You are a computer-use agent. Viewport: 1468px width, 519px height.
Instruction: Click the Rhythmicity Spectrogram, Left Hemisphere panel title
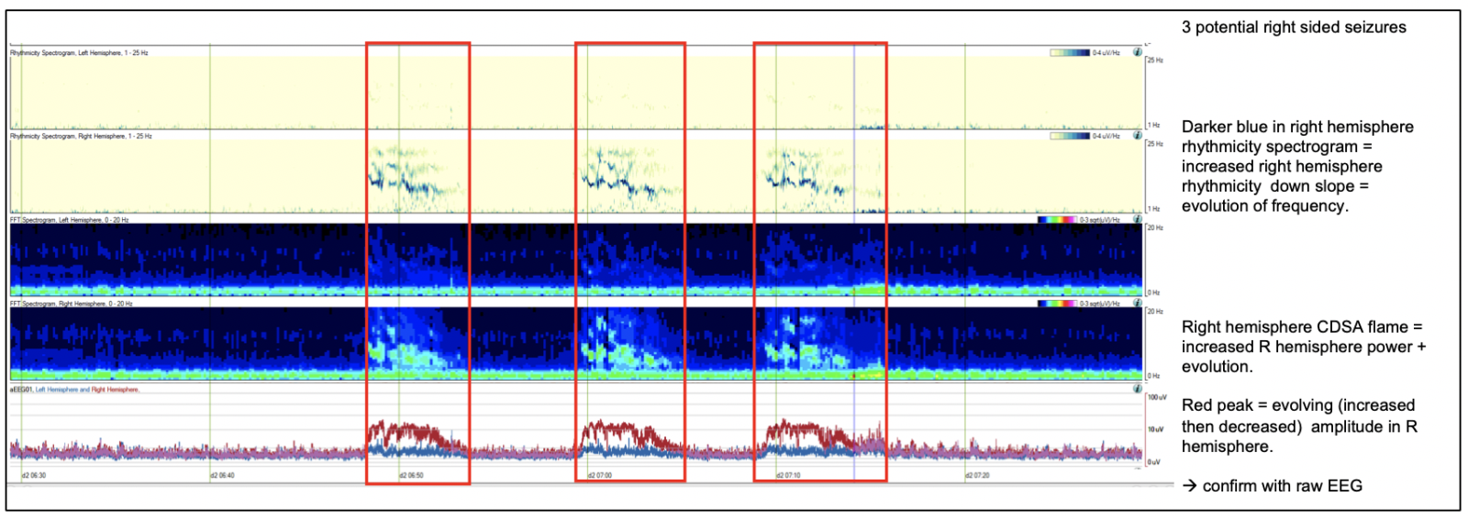coord(79,52)
